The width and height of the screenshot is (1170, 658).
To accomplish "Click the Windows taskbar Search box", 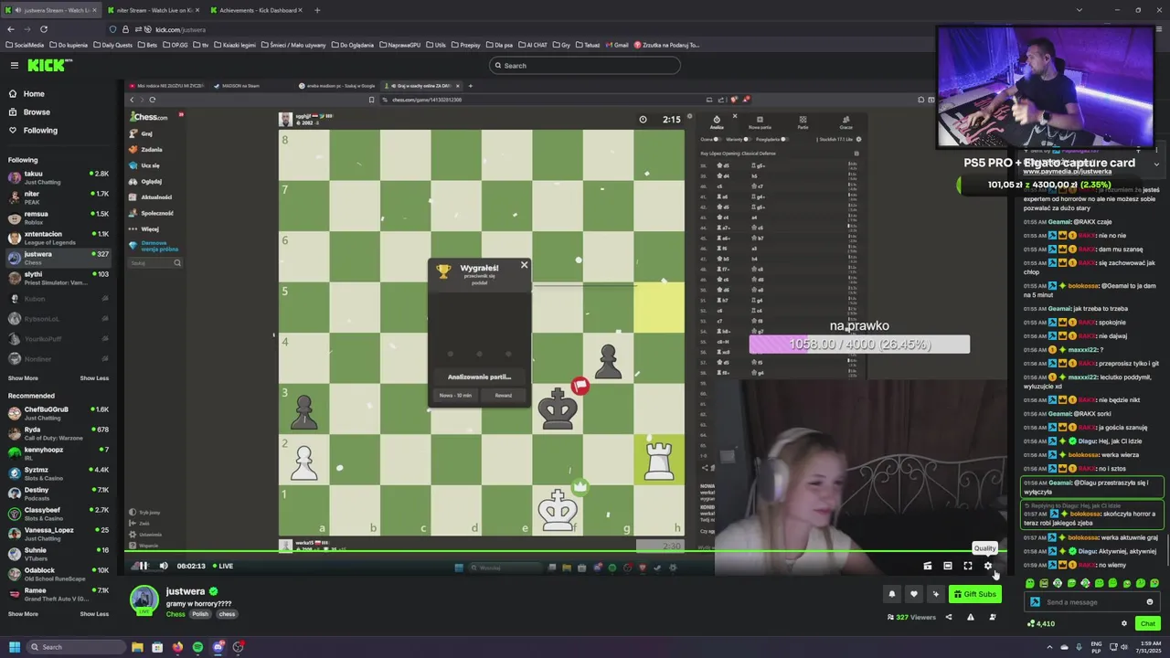I will 75,647.
